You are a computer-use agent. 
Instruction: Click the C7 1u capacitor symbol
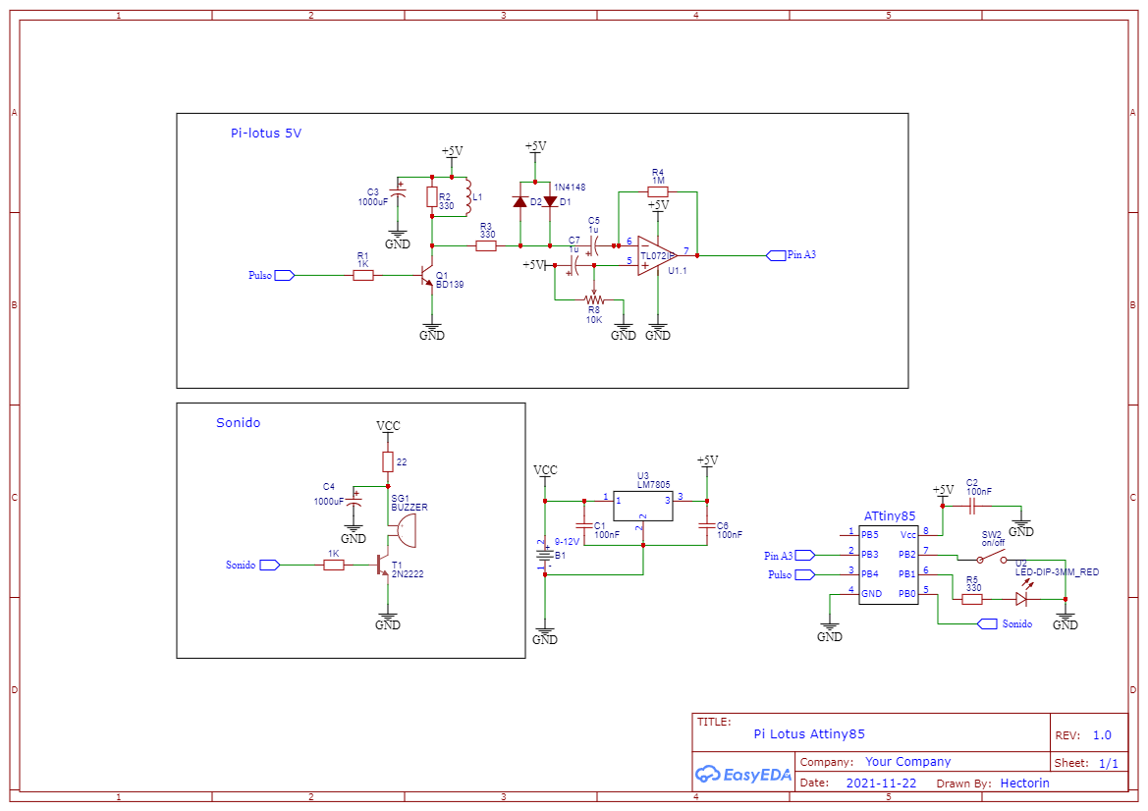pos(574,266)
